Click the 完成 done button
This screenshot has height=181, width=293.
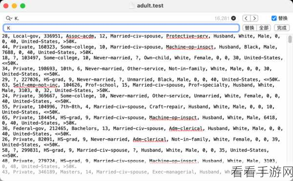(282, 28)
